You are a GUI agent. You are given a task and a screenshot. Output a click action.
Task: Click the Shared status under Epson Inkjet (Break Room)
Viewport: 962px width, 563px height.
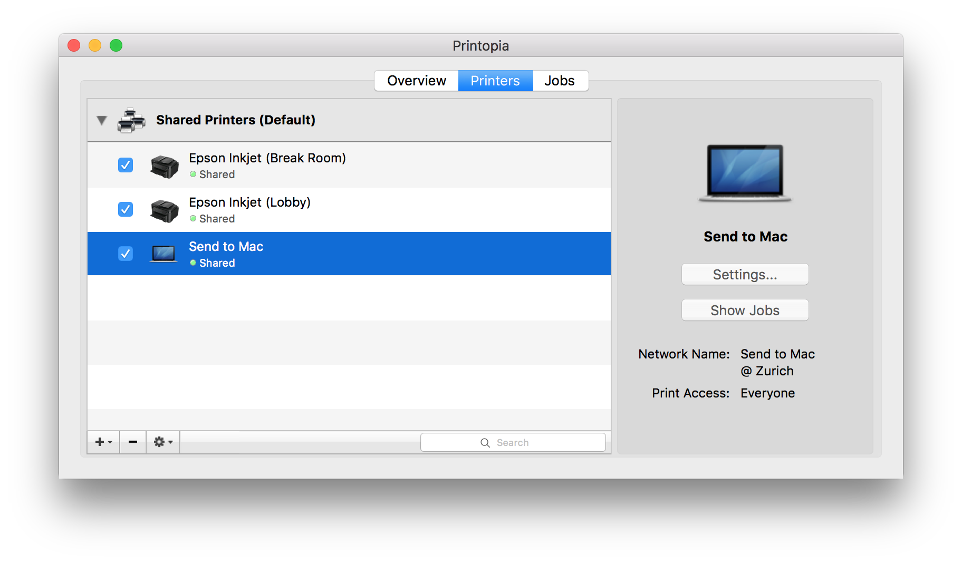(217, 174)
